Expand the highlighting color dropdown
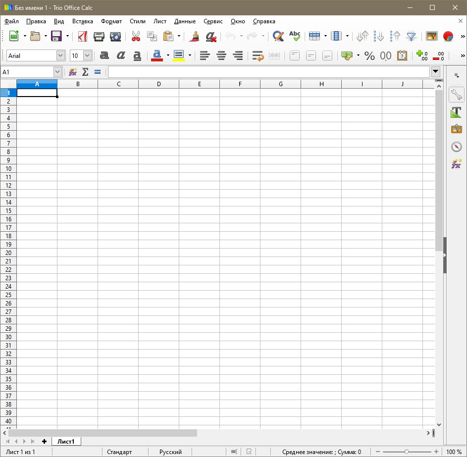This screenshot has height=457, width=467. (190, 55)
